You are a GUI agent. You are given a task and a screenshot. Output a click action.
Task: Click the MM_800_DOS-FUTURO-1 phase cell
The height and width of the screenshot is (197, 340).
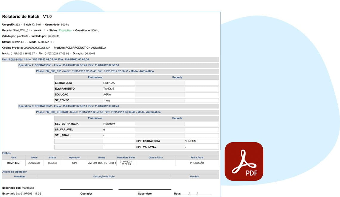[102, 163]
